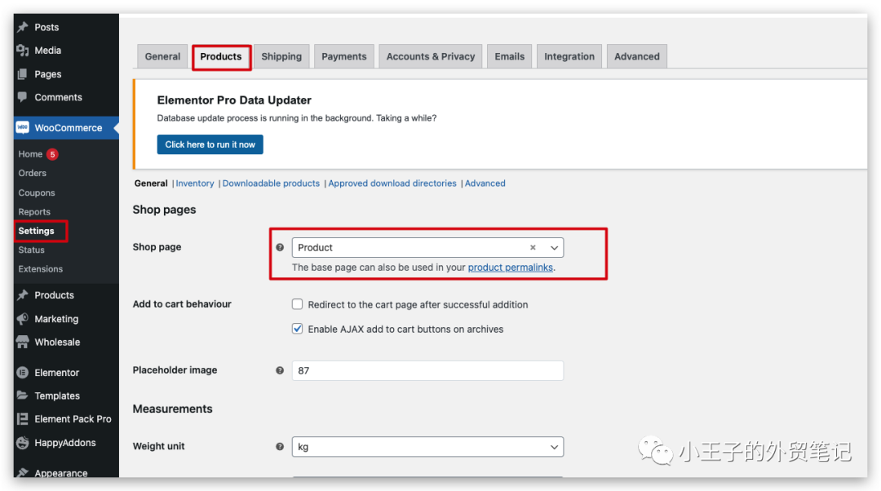Click the HappyAddons smiley icon
The image size is (881, 491).
[x=23, y=443]
